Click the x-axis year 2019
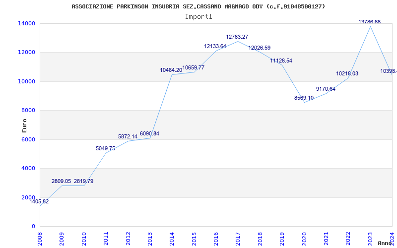The image size is (397, 248). pyautogui.click(x=282, y=239)
